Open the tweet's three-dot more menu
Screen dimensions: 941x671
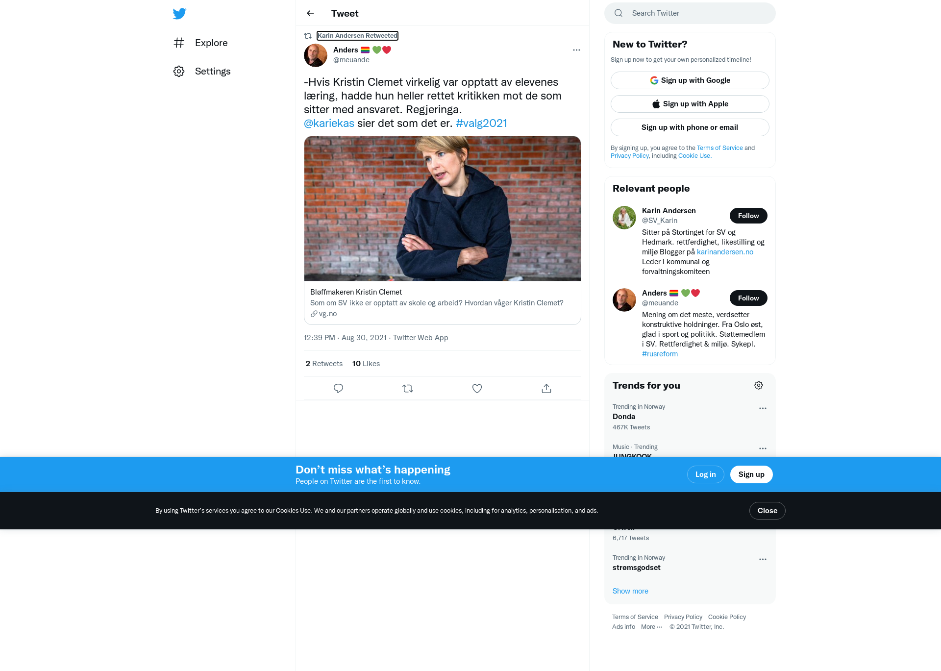pos(576,50)
